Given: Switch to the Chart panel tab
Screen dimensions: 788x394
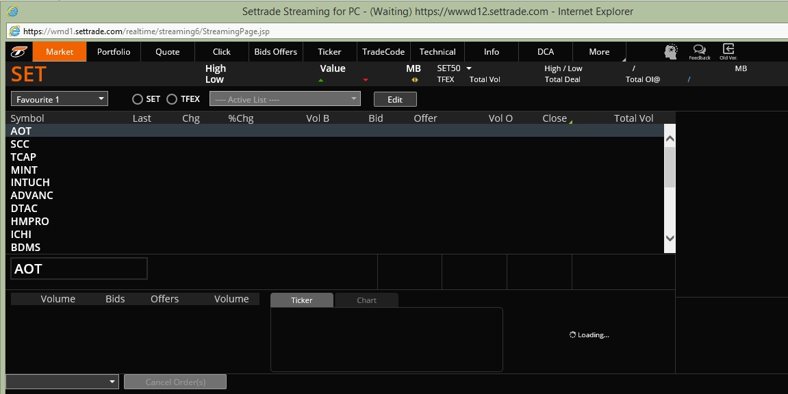Looking at the screenshot, I should (366, 300).
